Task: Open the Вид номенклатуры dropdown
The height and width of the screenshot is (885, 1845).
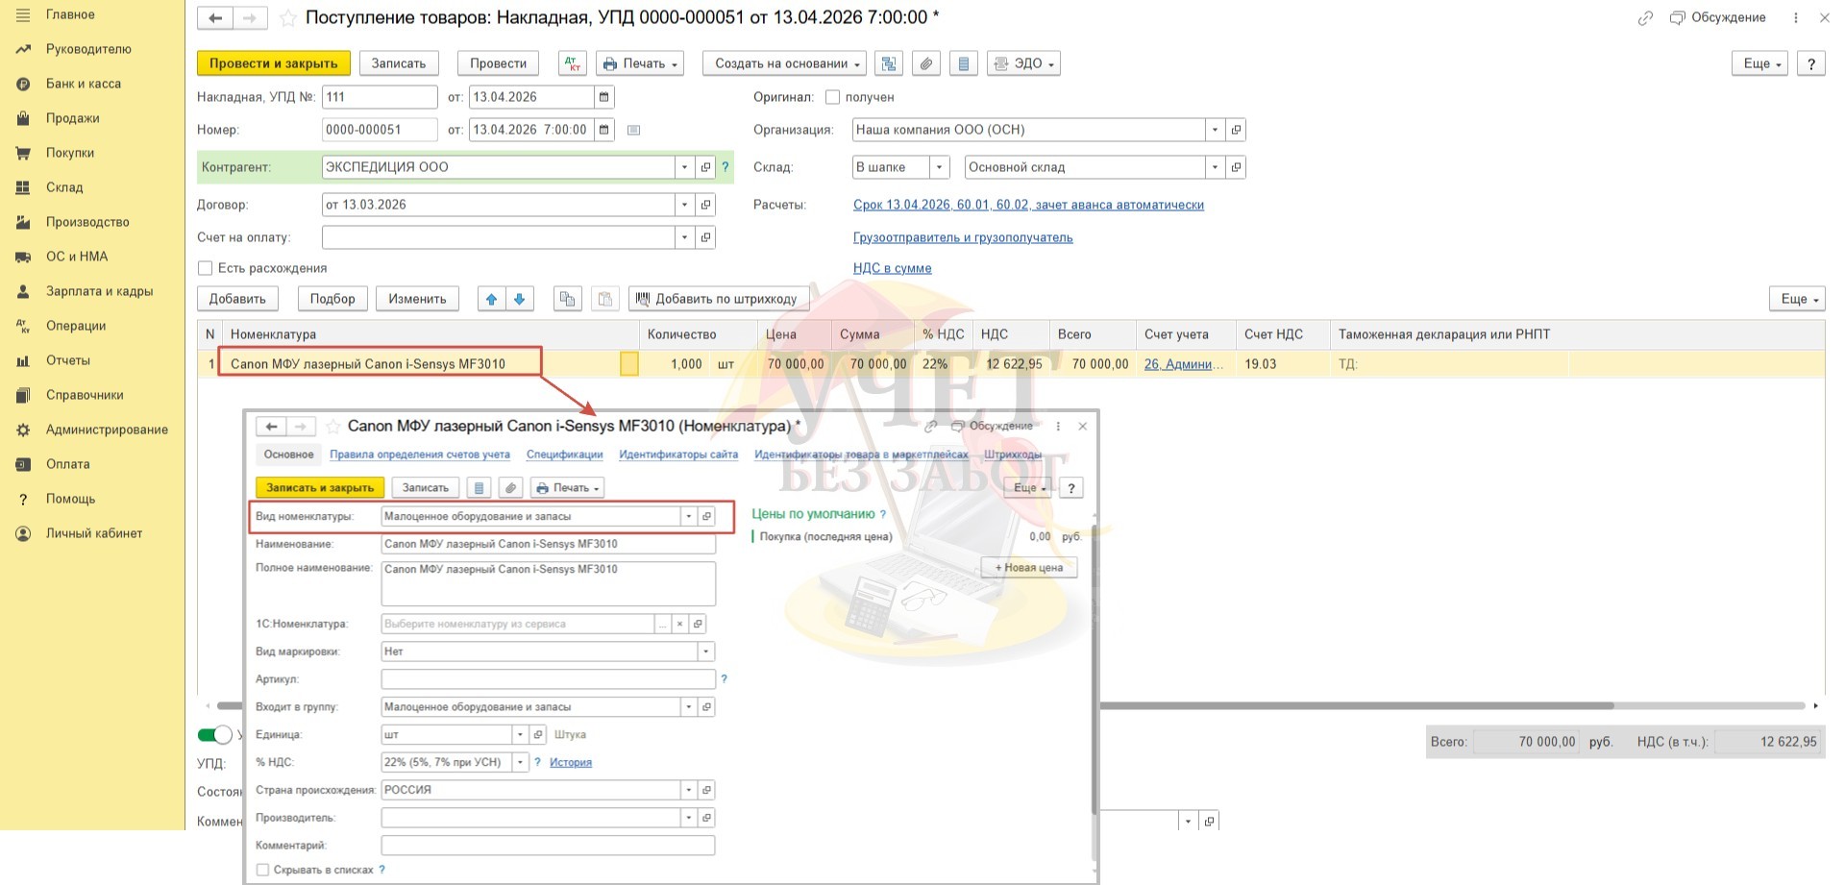Action: [x=688, y=517]
